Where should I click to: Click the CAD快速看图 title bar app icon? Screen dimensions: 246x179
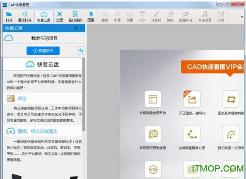pyautogui.click(x=5, y=5)
